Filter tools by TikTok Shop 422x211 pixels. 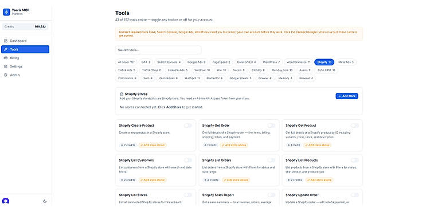151,71
